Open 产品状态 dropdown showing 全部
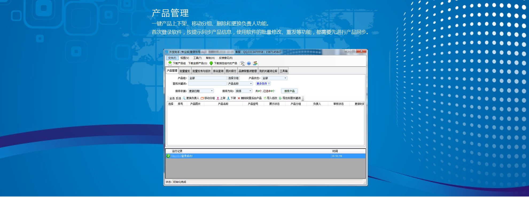 pos(274,78)
